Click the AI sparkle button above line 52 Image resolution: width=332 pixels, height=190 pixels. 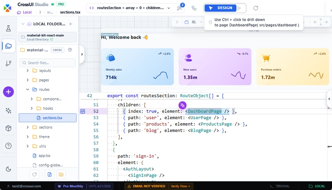(183, 105)
